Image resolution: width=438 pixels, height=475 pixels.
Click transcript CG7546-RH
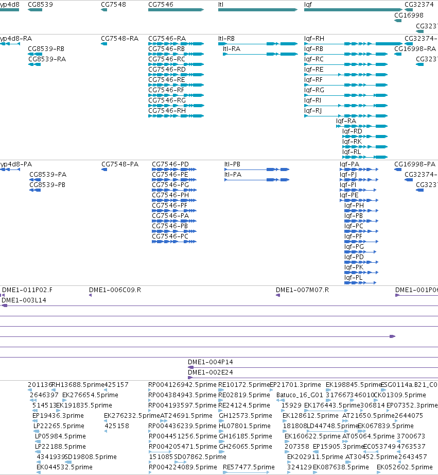pos(167,111)
